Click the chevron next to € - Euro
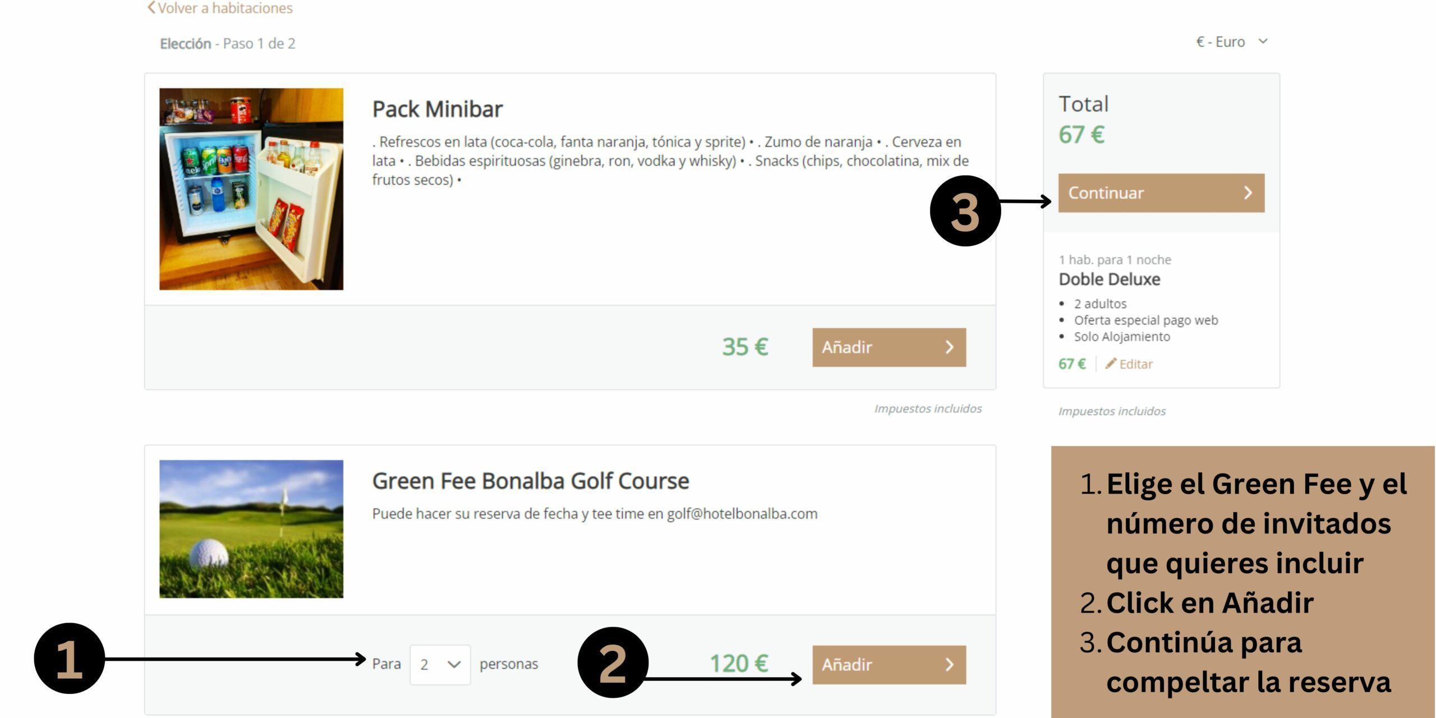 coord(1263,42)
